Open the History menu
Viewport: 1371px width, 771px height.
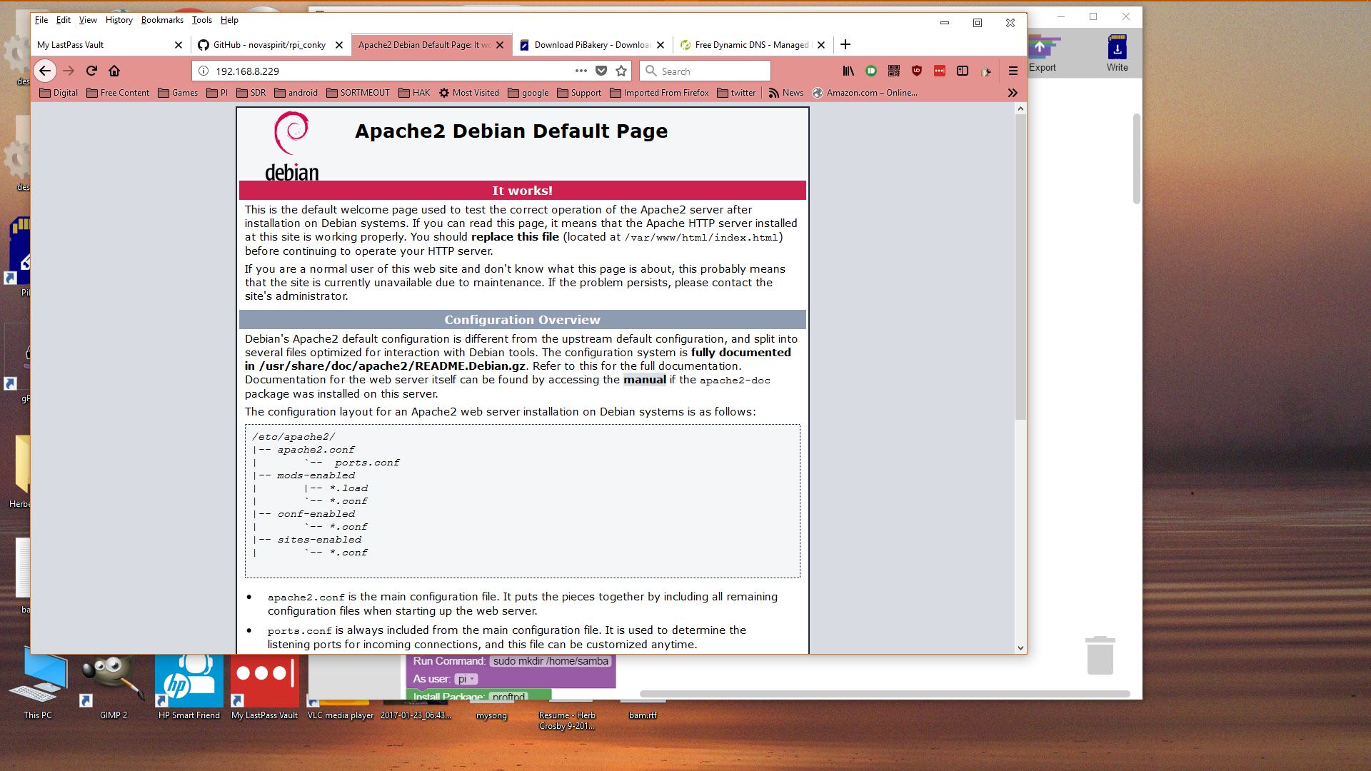click(119, 20)
